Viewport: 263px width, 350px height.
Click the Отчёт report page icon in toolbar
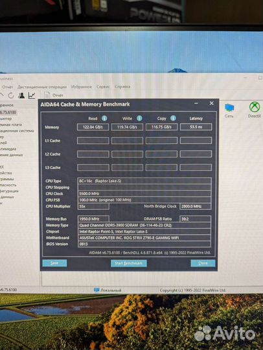click(x=47, y=95)
